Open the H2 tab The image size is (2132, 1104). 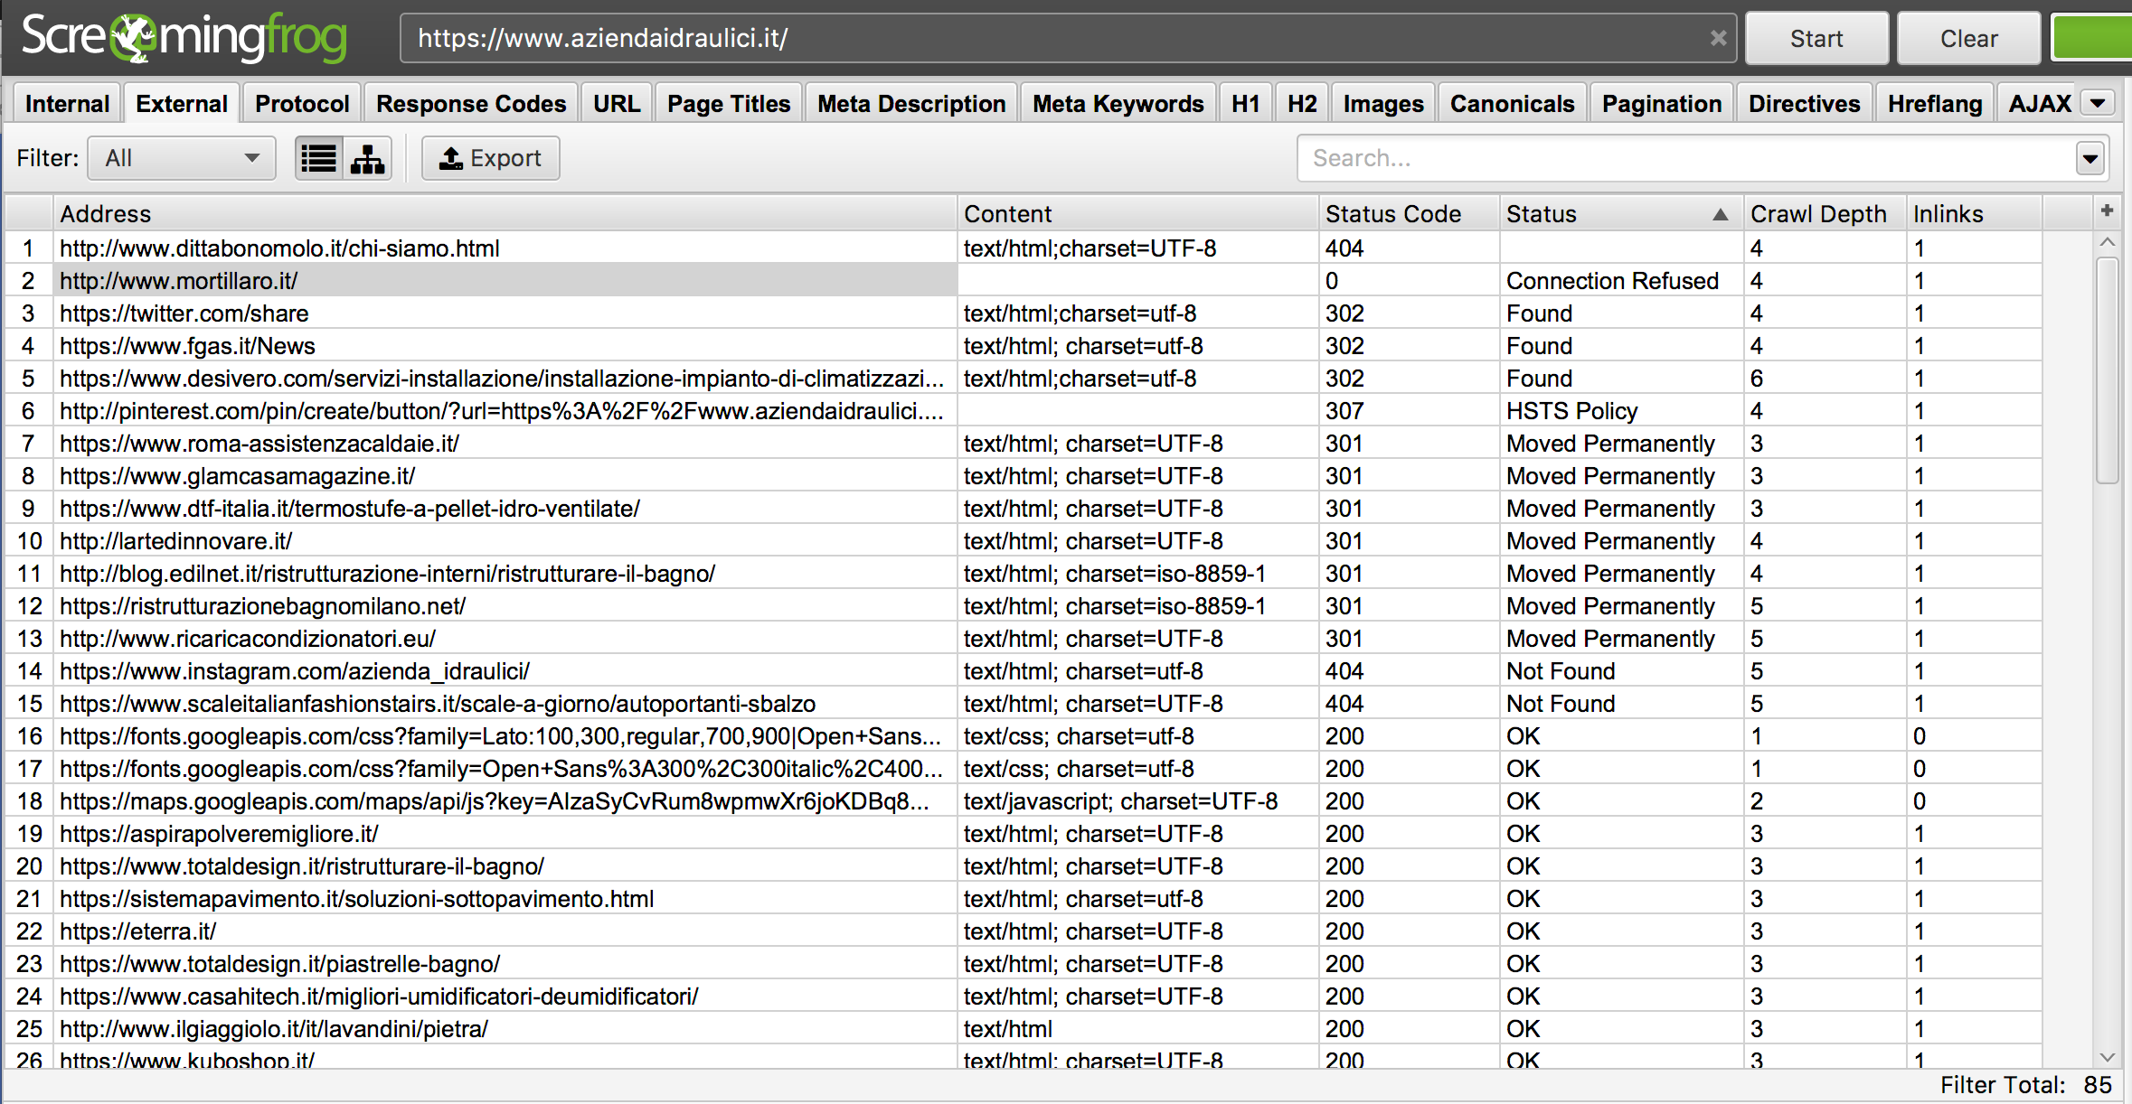(1302, 104)
